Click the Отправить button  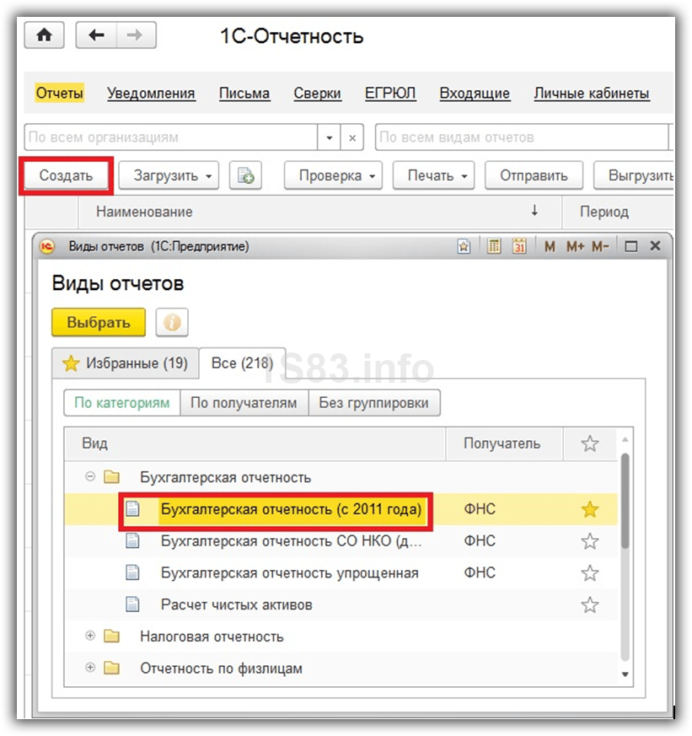click(534, 175)
